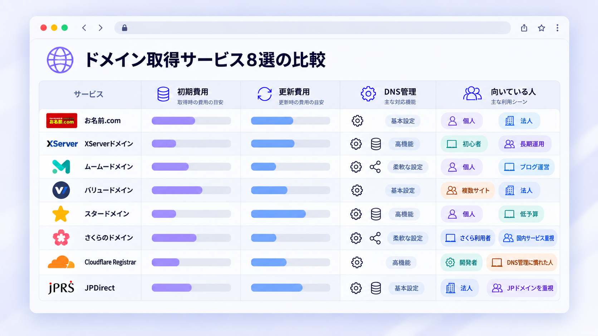
Task: Click the red window close dot
Action: 44,28
